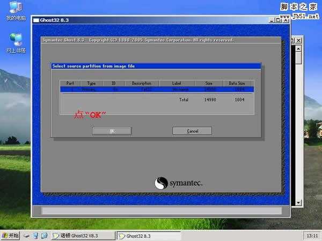Viewport: 322px width, 241px height.
Task: Open Network Neighborhood desktop icon
Action: pyautogui.click(x=16, y=43)
